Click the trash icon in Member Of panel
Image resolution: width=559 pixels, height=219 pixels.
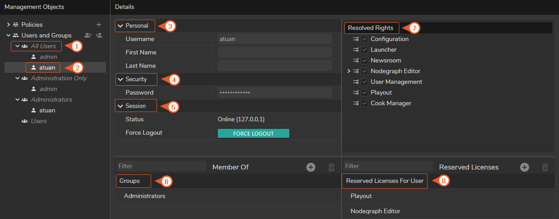[x=331, y=167]
